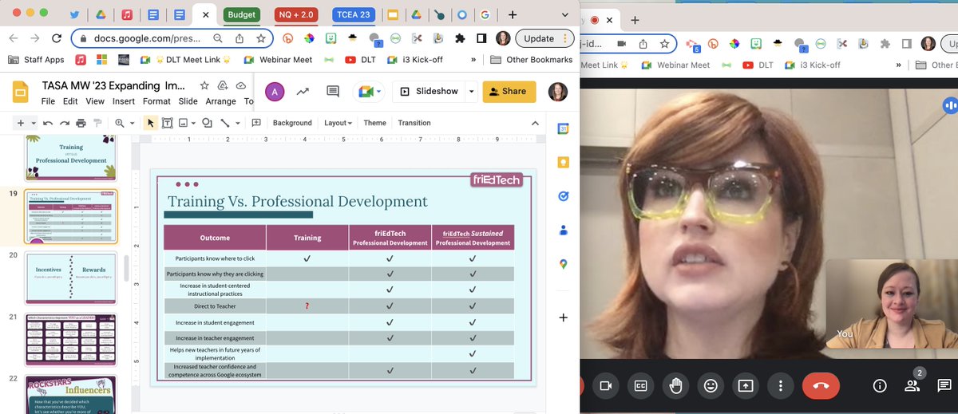
Task: Open the Format menu
Action: (156, 101)
